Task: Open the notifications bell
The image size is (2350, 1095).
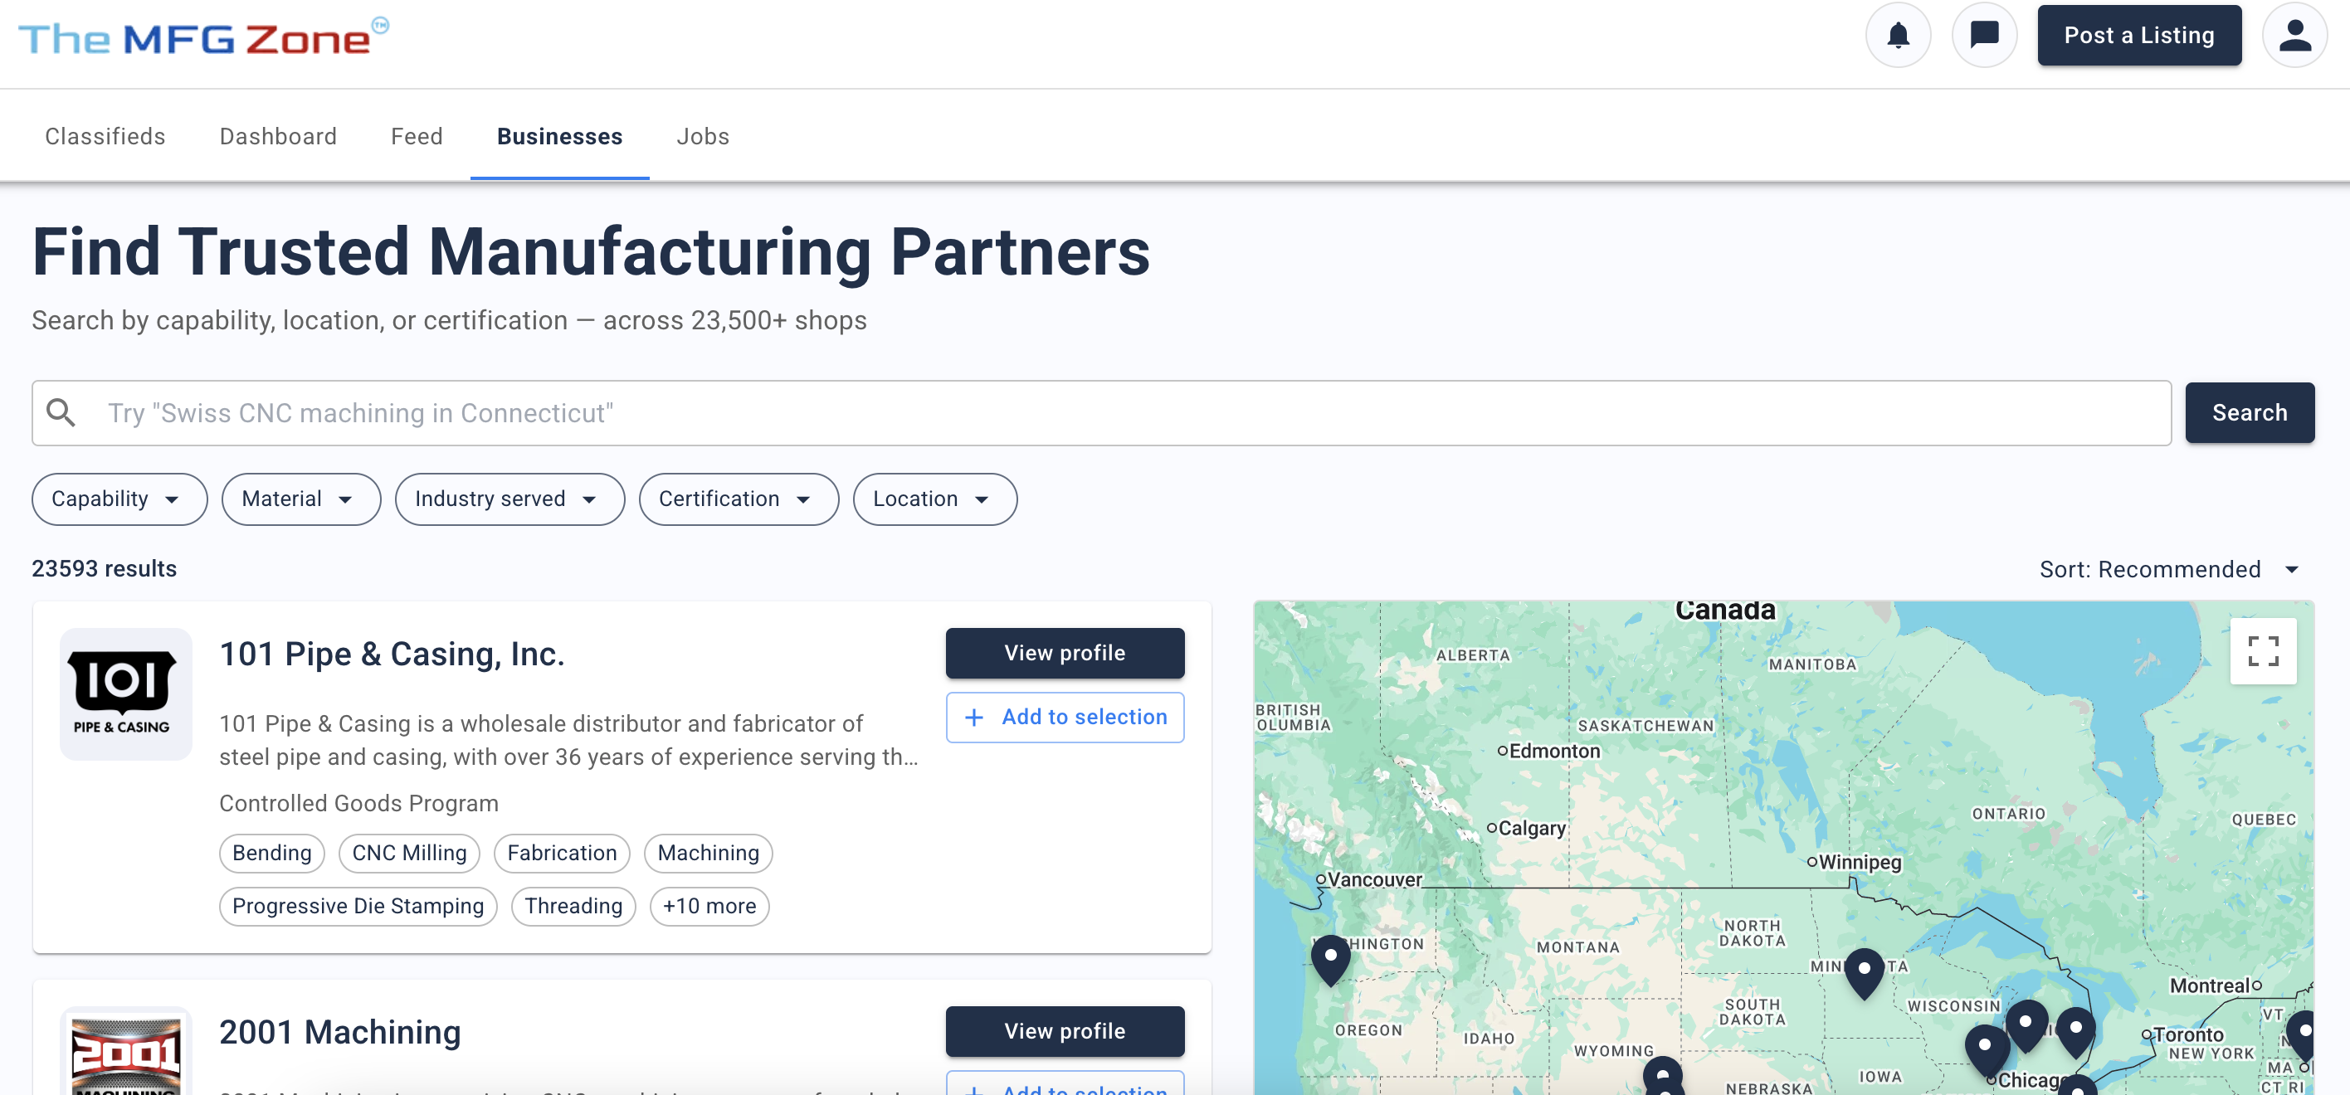Action: [1898, 35]
